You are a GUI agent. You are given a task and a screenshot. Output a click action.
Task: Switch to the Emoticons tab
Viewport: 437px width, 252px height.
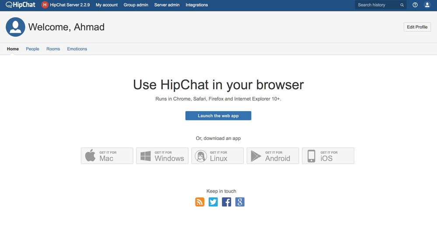coord(77,49)
